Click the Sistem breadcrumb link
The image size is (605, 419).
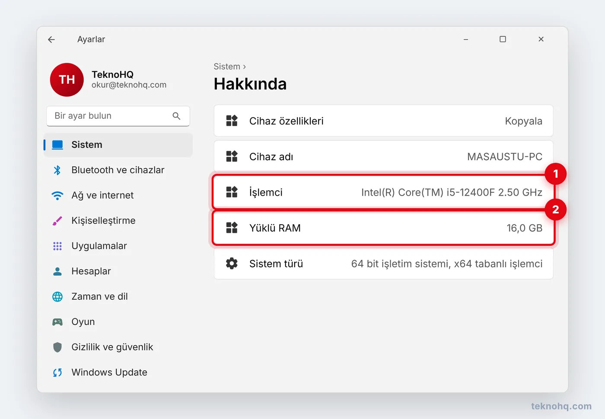(x=227, y=67)
